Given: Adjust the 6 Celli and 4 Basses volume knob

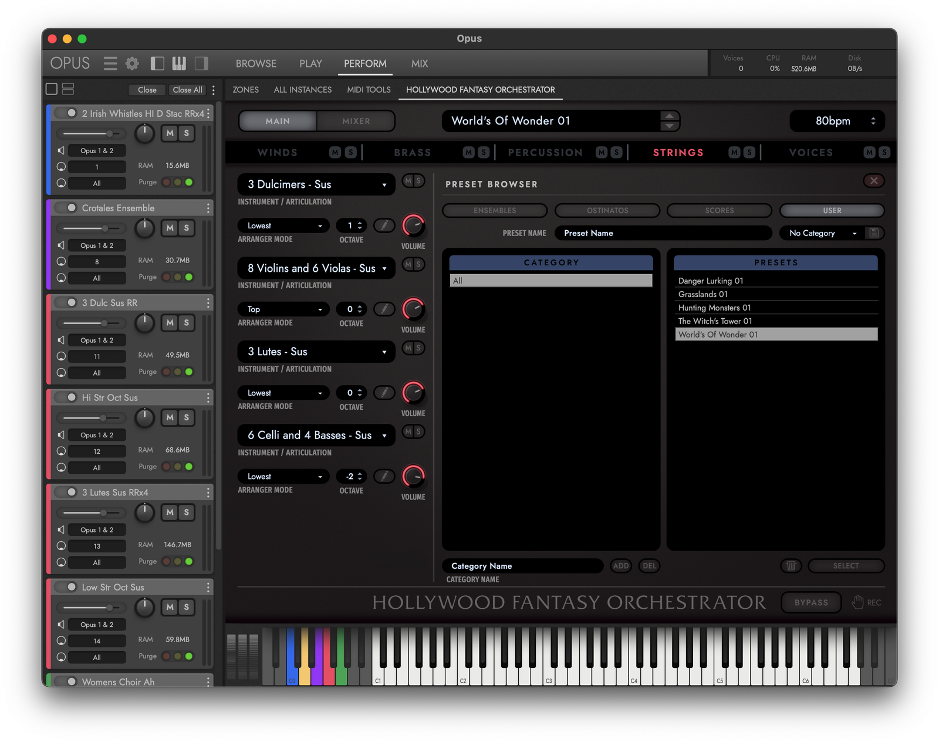Looking at the screenshot, I should click(413, 476).
